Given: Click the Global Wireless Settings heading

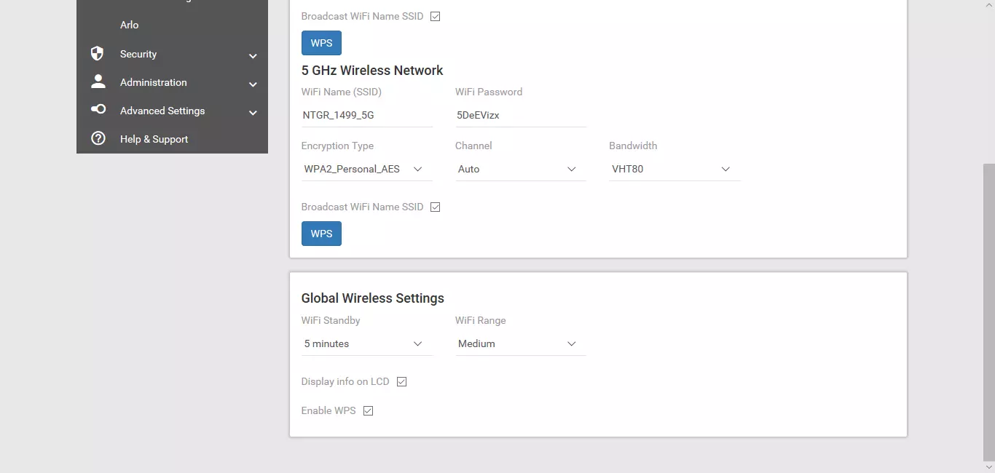Looking at the screenshot, I should [372, 298].
